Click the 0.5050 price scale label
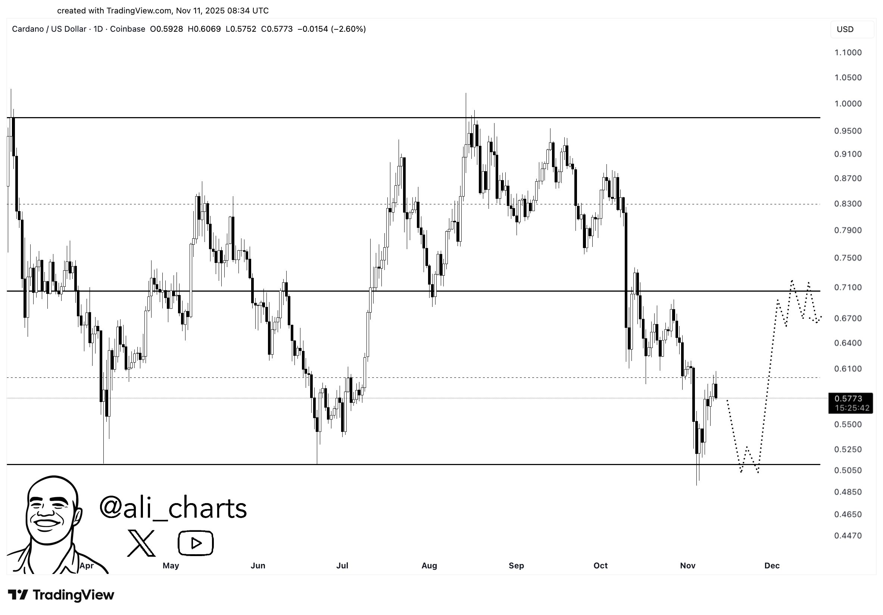The height and width of the screenshot is (615, 883). [848, 470]
